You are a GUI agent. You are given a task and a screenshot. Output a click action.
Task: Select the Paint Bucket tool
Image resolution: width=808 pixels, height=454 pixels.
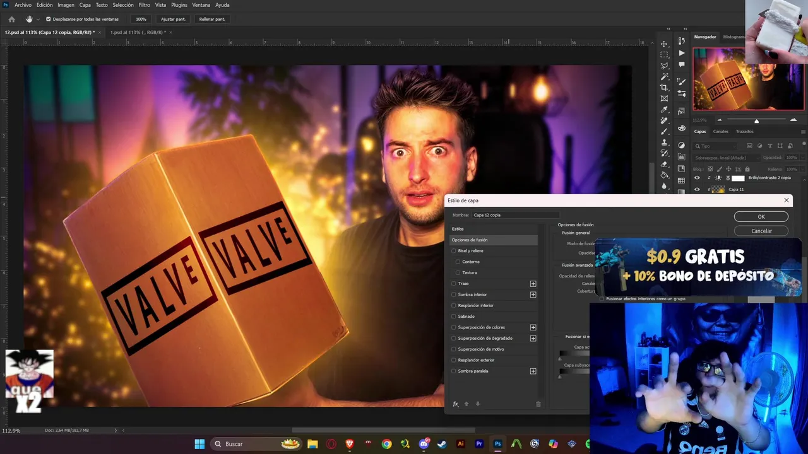point(664,175)
